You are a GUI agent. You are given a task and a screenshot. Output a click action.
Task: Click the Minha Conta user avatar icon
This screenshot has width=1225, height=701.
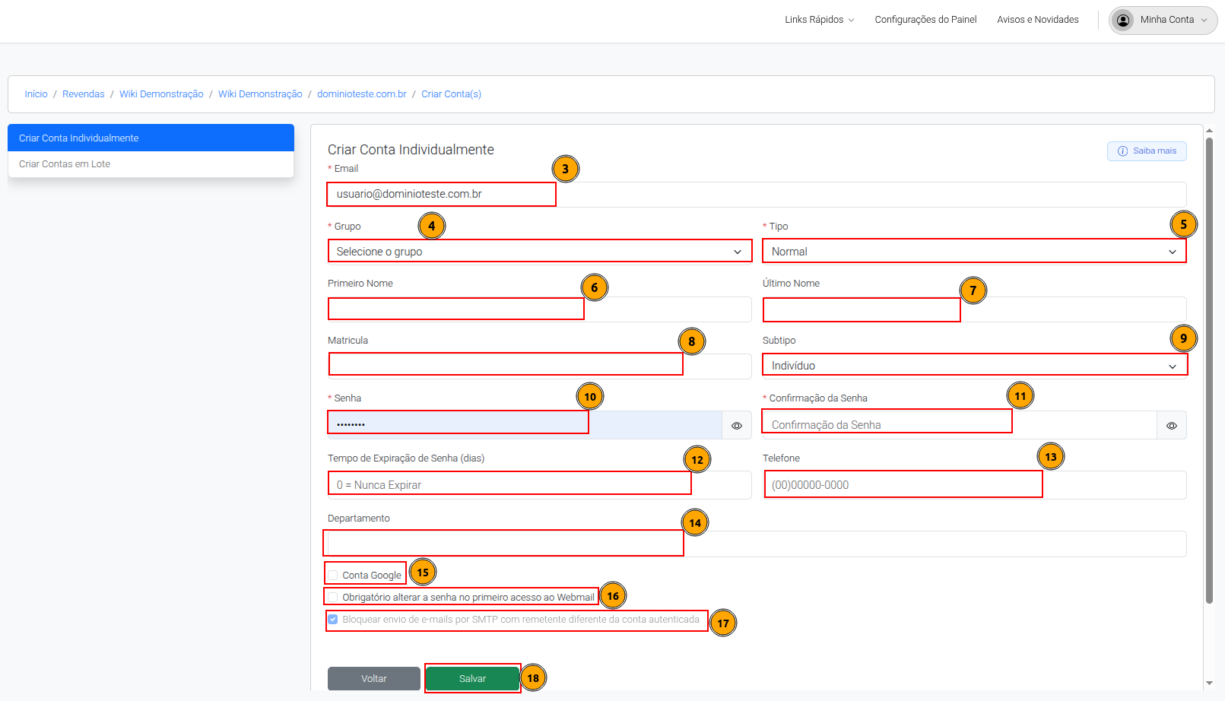point(1123,20)
